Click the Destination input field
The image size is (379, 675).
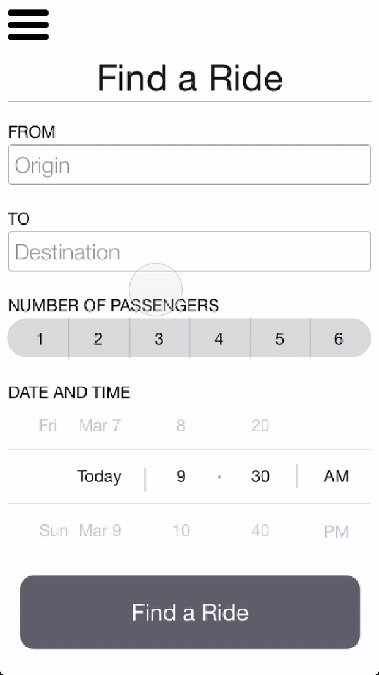tap(189, 252)
